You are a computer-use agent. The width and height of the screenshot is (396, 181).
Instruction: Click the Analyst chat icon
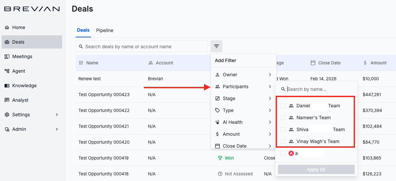coord(7,100)
